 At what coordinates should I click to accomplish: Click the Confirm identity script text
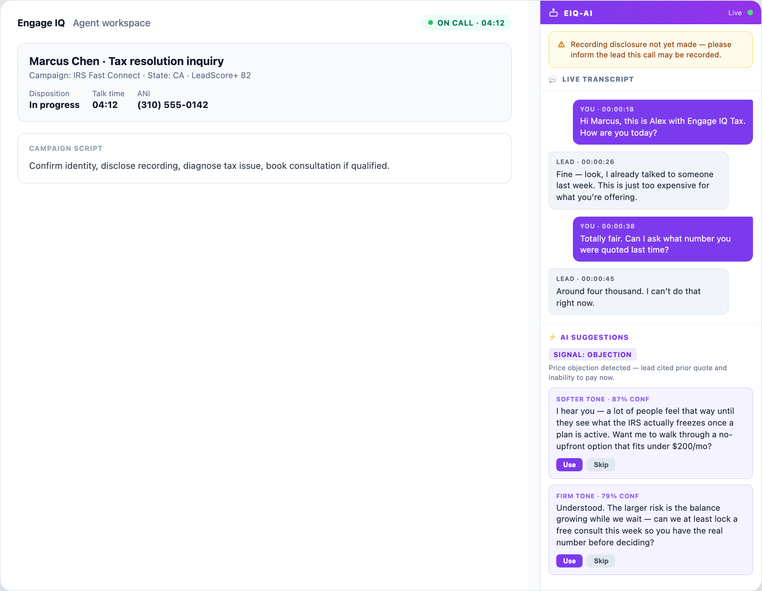pyautogui.click(x=209, y=166)
